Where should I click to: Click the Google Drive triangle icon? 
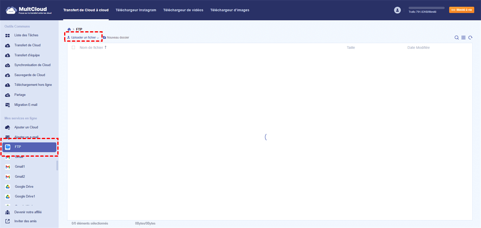pyautogui.click(x=8, y=187)
